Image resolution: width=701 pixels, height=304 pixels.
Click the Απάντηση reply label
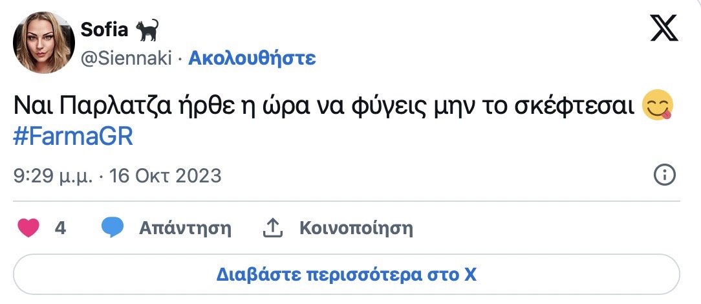[x=185, y=228]
